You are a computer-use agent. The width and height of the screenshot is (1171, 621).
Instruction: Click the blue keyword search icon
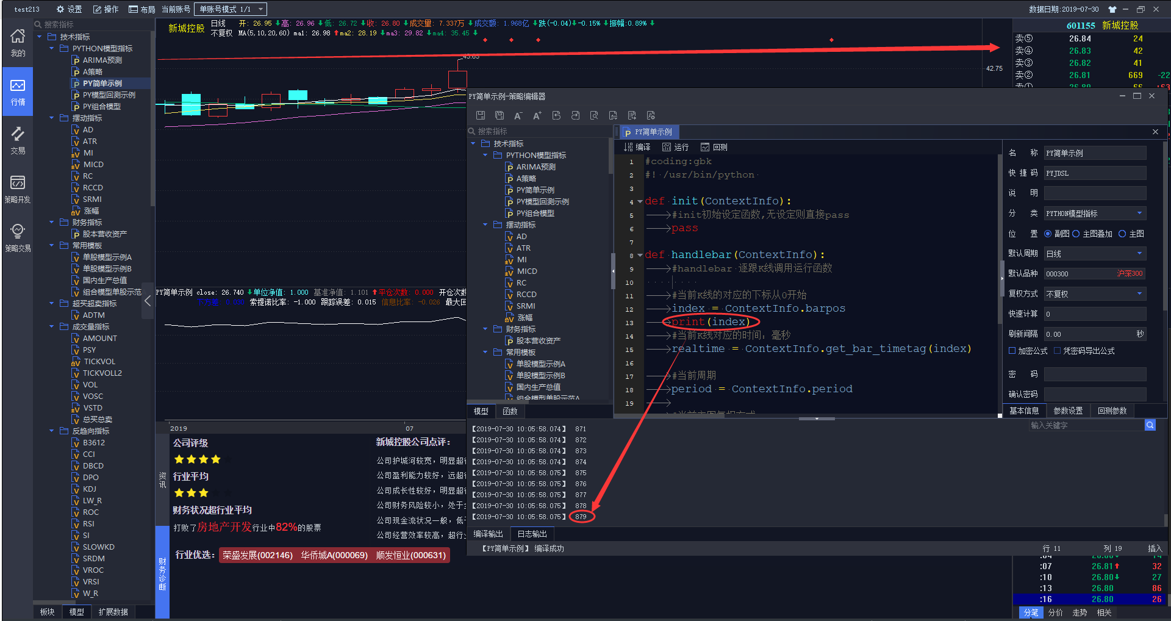coord(1150,425)
